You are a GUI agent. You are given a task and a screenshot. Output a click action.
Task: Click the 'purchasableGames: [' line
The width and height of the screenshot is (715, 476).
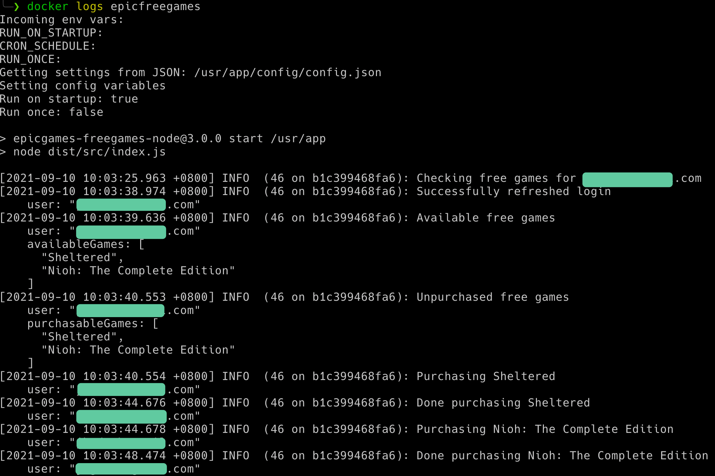(x=93, y=324)
